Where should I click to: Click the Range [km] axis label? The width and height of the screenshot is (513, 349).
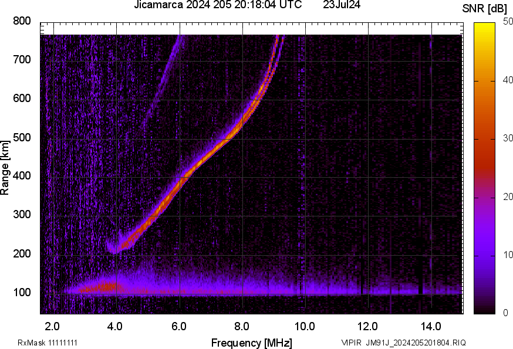(x=6, y=167)
